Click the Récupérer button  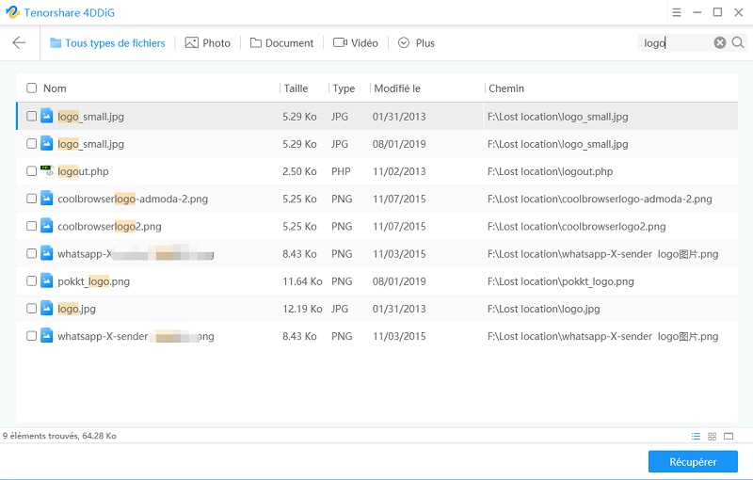coord(693,462)
